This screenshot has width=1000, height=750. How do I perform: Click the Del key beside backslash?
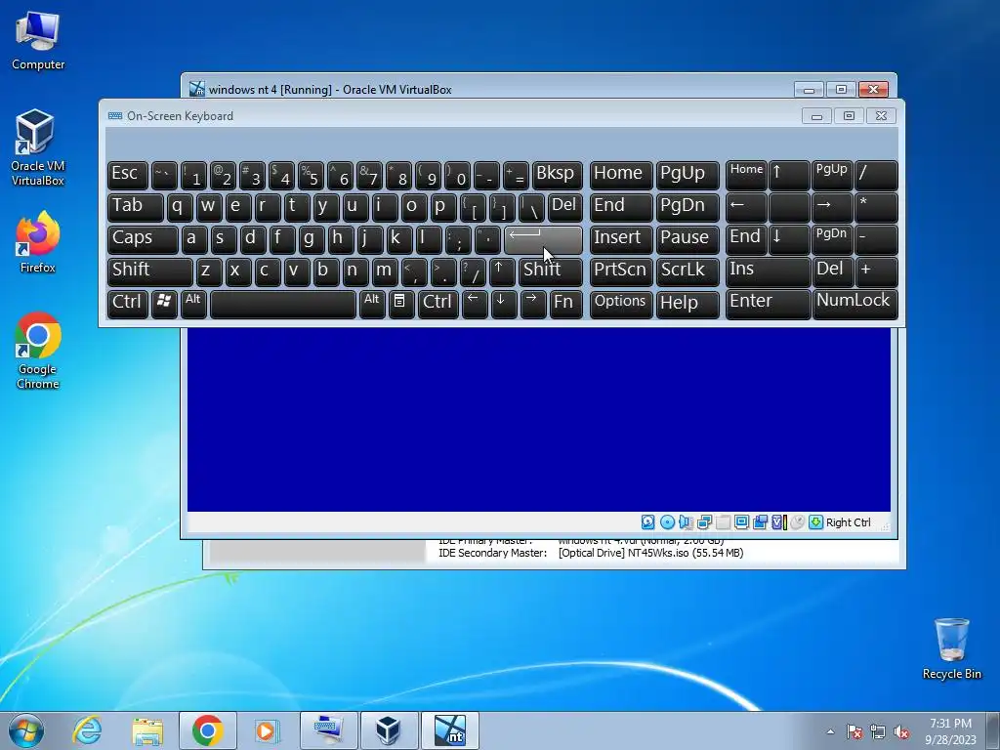click(x=564, y=207)
